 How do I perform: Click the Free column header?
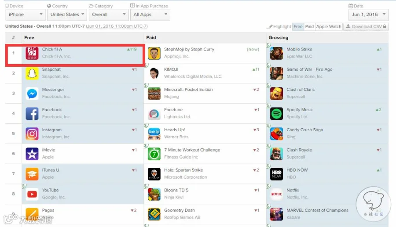[x=29, y=37]
